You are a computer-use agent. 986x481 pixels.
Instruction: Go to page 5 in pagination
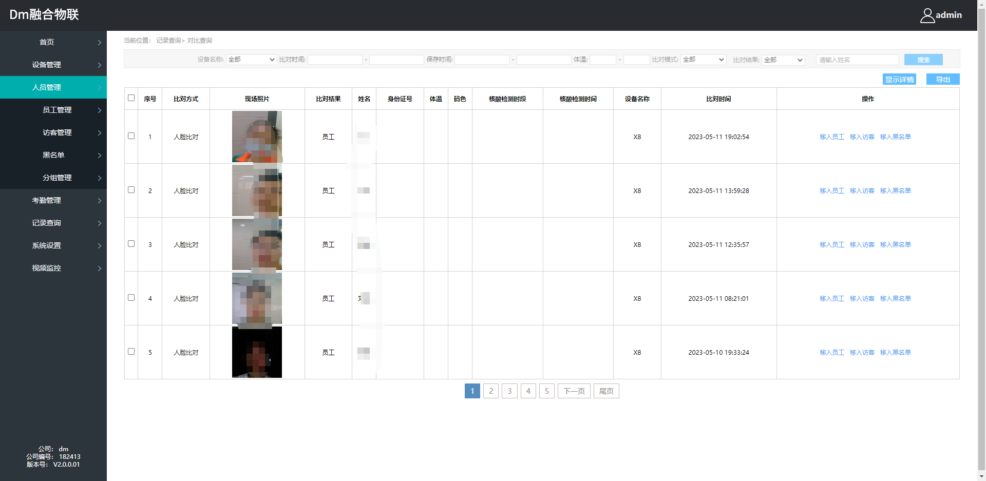coord(547,391)
